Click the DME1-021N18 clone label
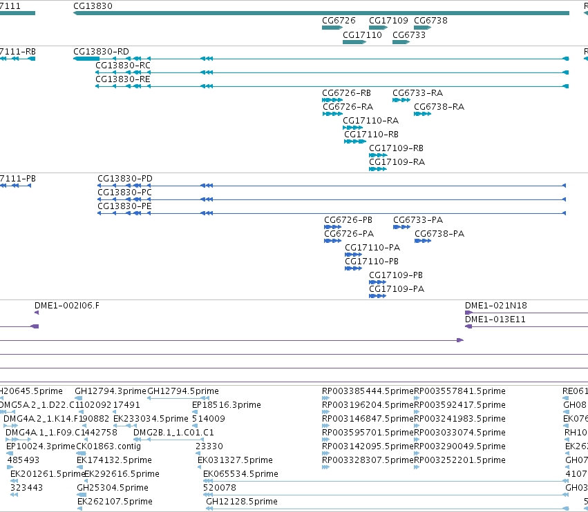 pos(495,306)
